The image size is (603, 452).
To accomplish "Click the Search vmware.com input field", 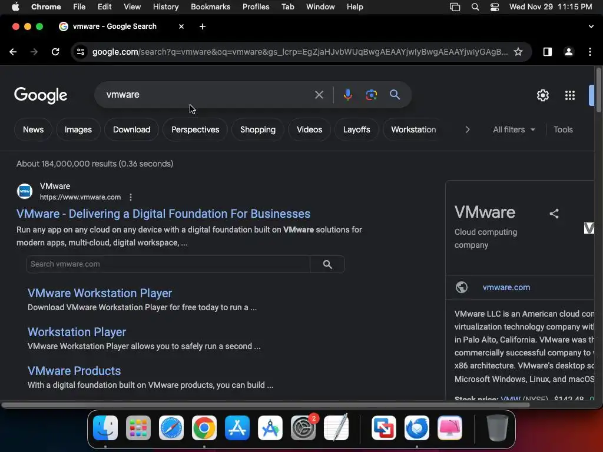I will pos(168,264).
